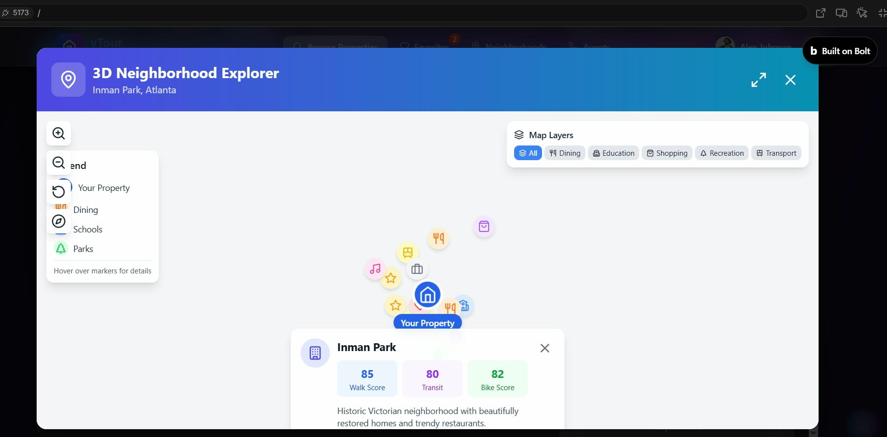
Task: Filter map by Transport layer
Action: [776, 153]
